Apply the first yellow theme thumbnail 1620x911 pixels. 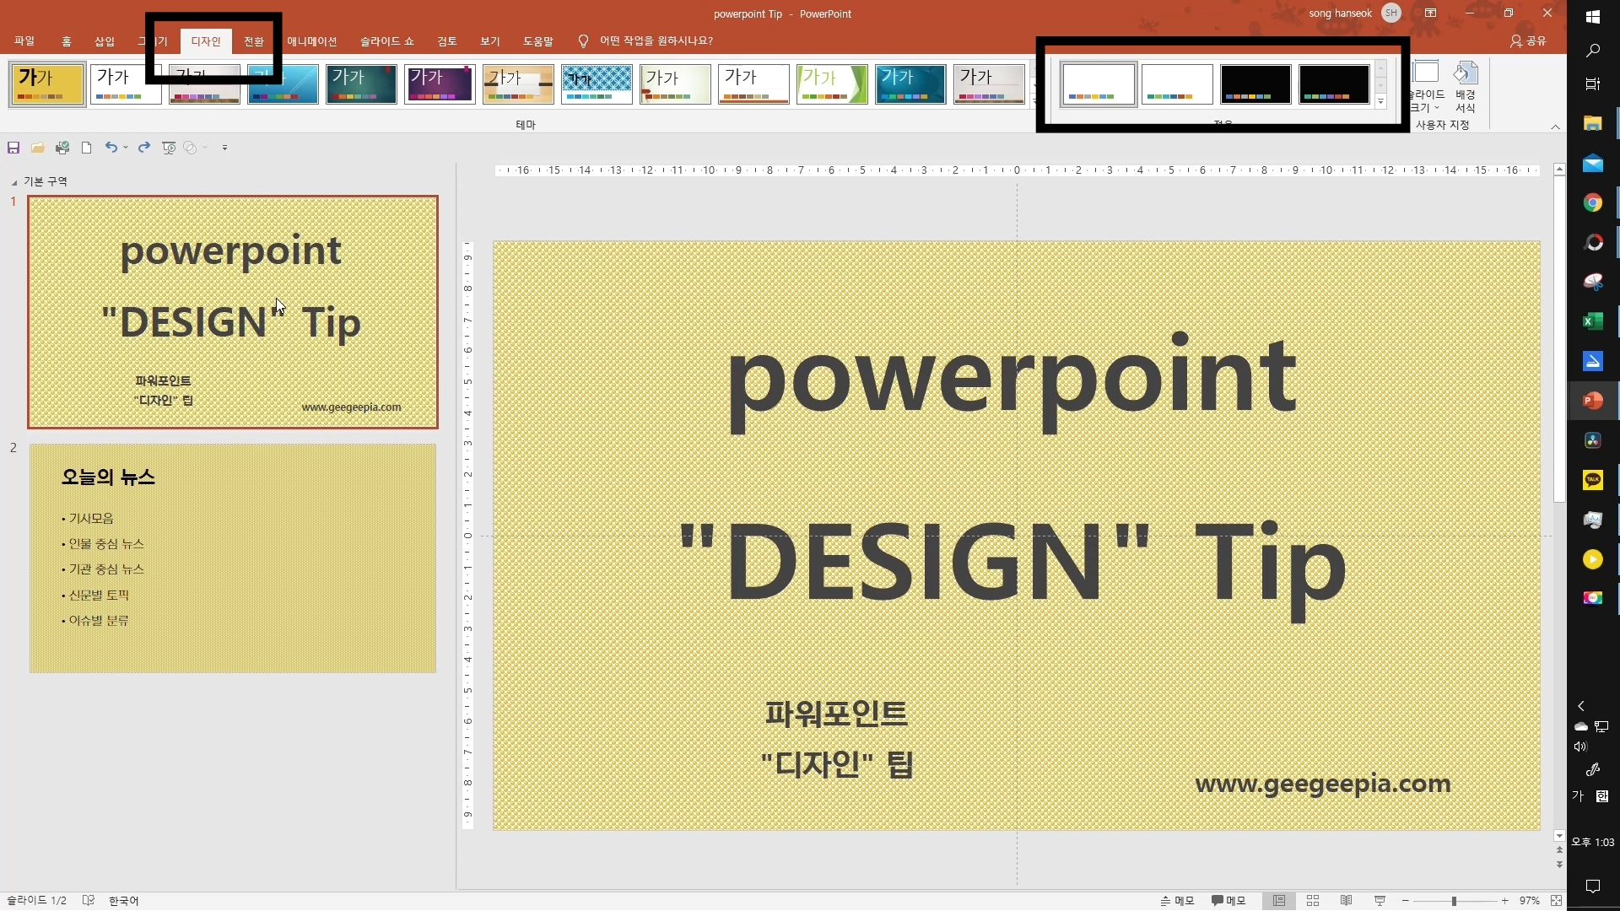tap(47, 84)
